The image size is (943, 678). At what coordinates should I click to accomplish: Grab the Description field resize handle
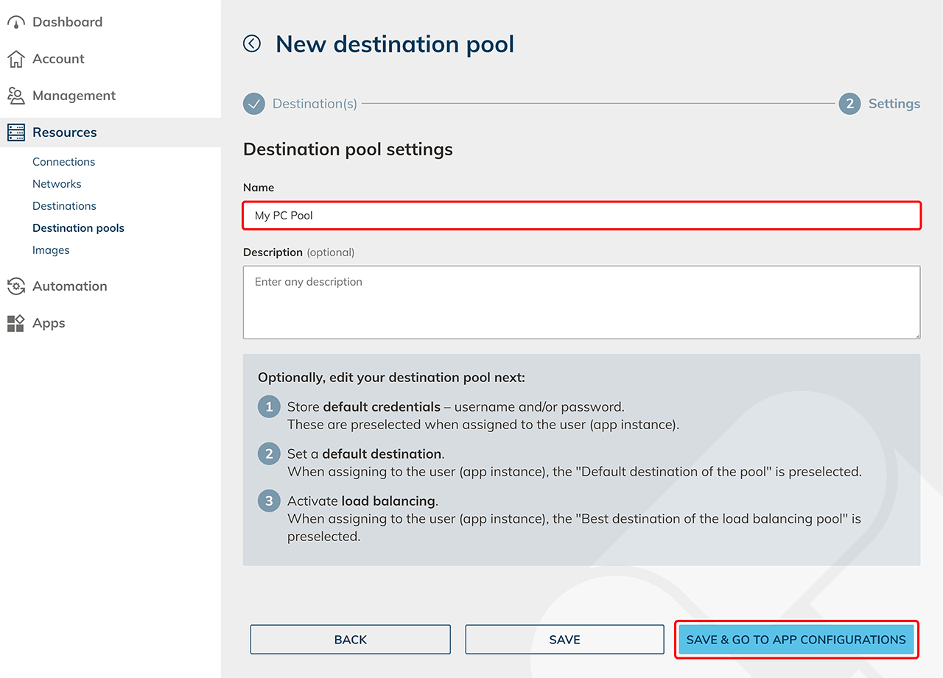916,335
